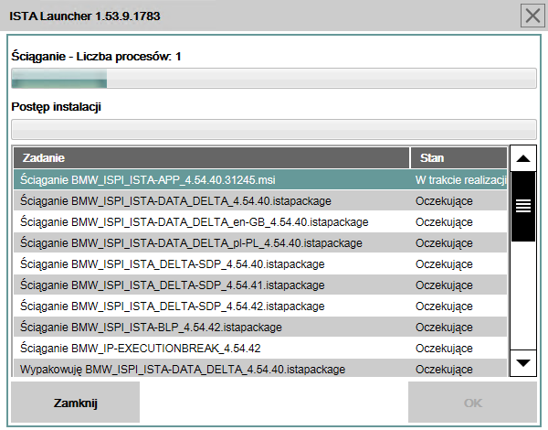548x430 pixels.
Task: Click Oczekujące status of en-GB package row
Action: pos(444,222)
